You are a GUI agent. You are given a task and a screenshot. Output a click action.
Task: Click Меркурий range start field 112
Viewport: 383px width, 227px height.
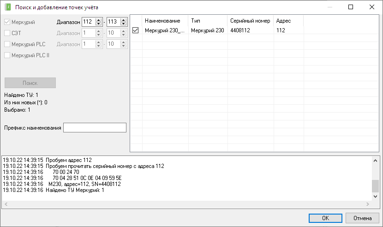click(89, 22)
